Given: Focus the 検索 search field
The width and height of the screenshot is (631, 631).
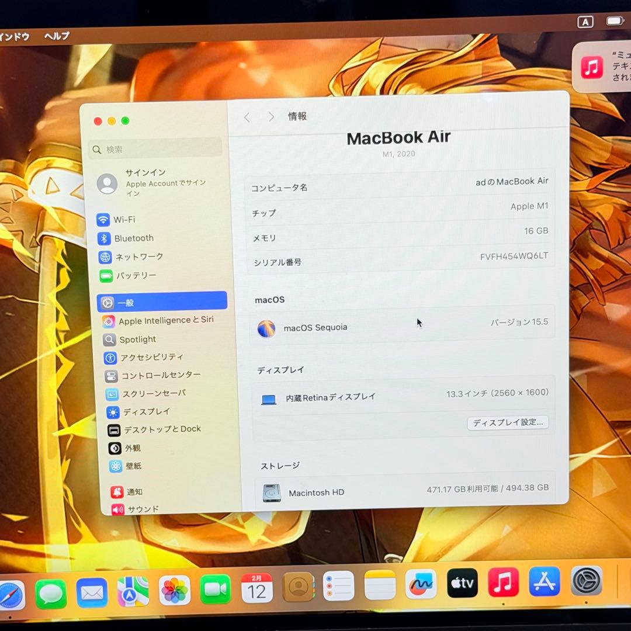Looking at the screenshot, I should coord(155,148).
